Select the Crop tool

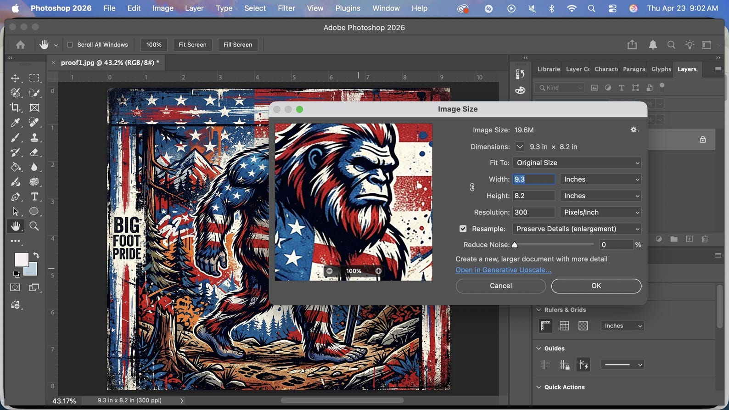coord(15,107)
